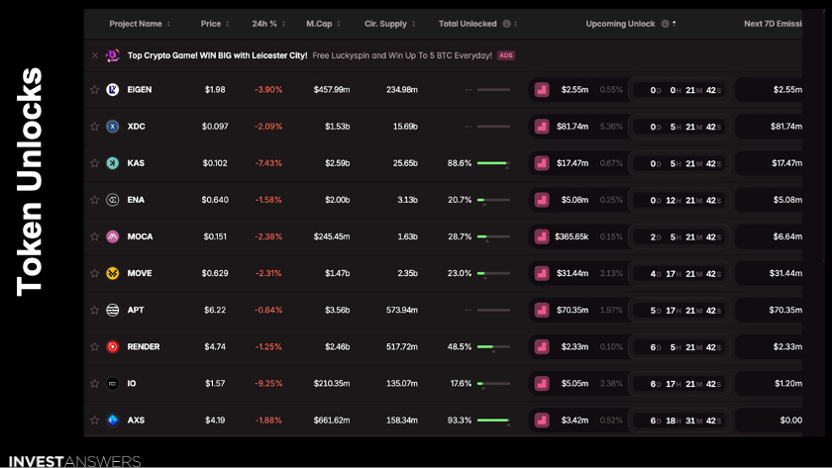The height and width of the screenshot is (468, 832).
Task: Click the AXS unlock countdown timer
Action: tap(679, 421)
